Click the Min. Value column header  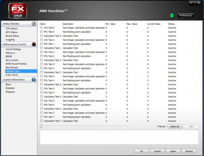(110, 24)
